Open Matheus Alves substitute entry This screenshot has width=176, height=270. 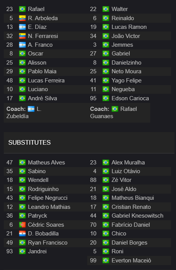pos(46,163)
